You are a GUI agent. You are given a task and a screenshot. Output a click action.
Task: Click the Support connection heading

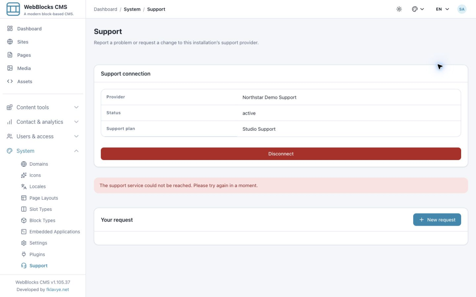pos(126,74)
